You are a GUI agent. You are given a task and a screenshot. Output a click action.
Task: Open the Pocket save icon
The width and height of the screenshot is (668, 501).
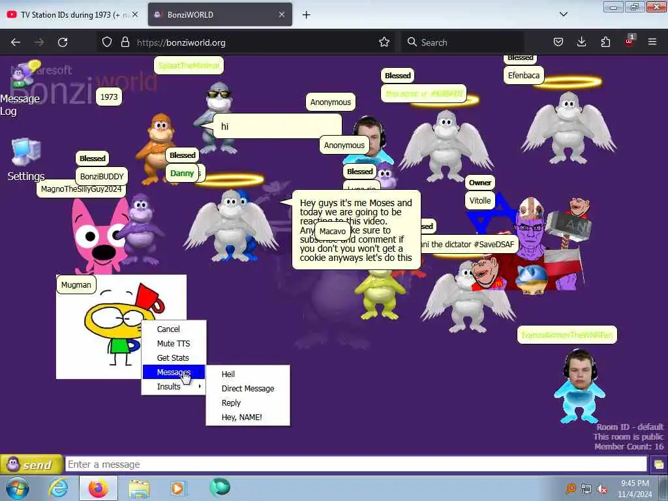tap(558, 42)
